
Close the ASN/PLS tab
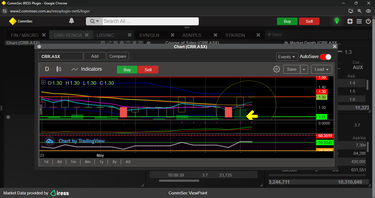(216, 35)
